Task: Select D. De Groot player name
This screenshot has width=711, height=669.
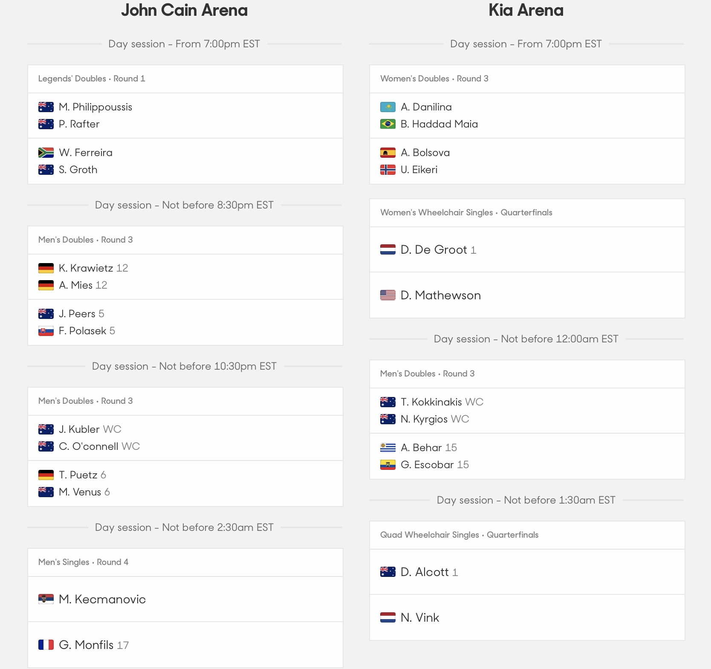Action: tap(434, 249)
